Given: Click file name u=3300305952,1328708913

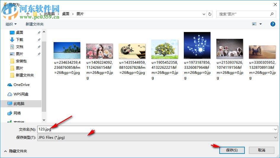Looking at the screenshot, I should click(x=263, y=70).
